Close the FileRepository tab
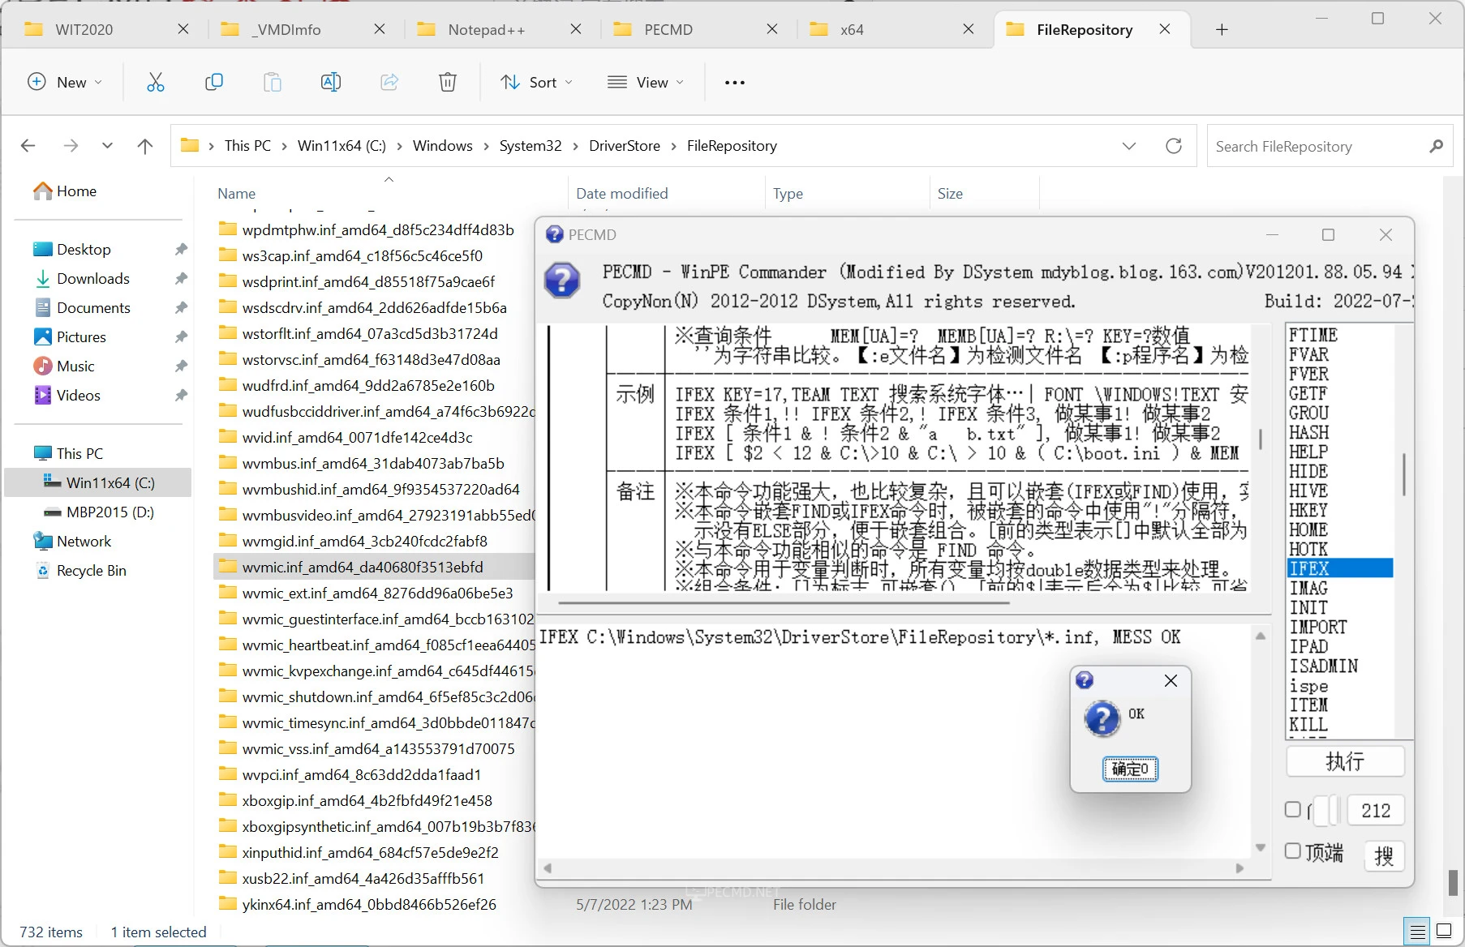The width and height of the screenshot is (1465, 947). (x=1165, y=29)
